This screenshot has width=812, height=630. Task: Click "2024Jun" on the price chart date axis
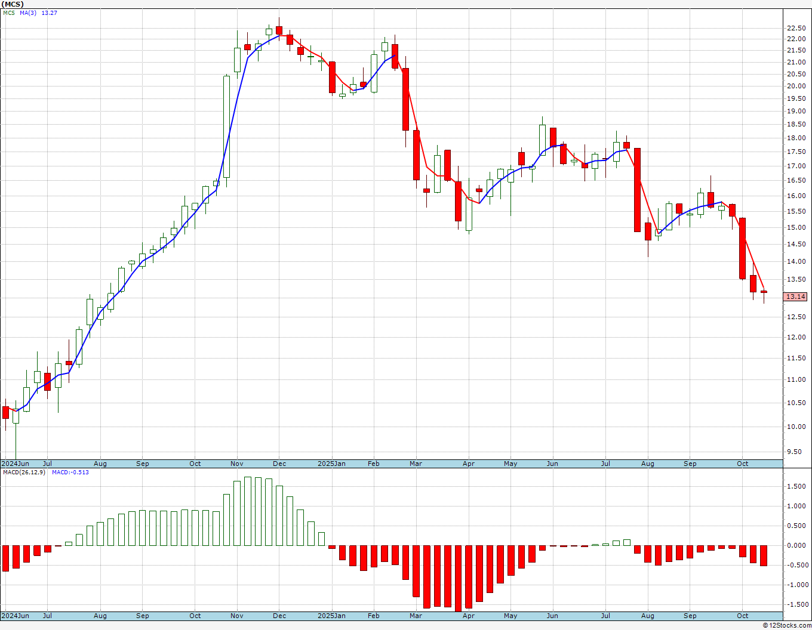(15, 464)
